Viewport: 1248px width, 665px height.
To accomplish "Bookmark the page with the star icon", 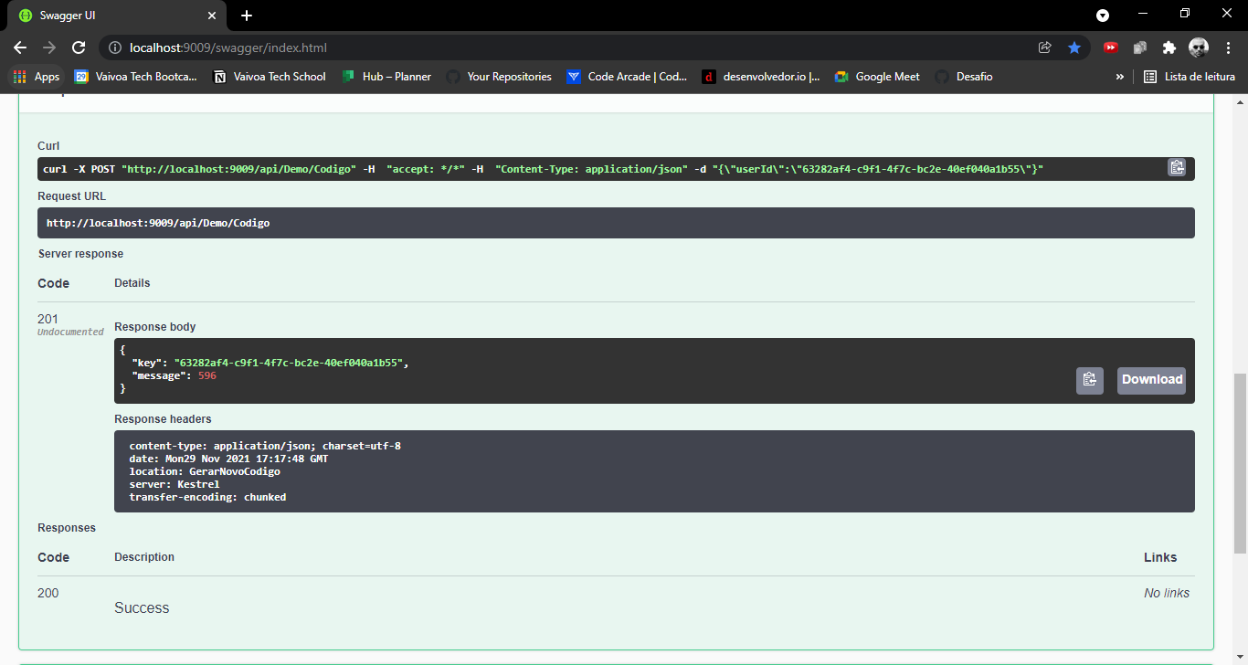I will [1074, 47].
